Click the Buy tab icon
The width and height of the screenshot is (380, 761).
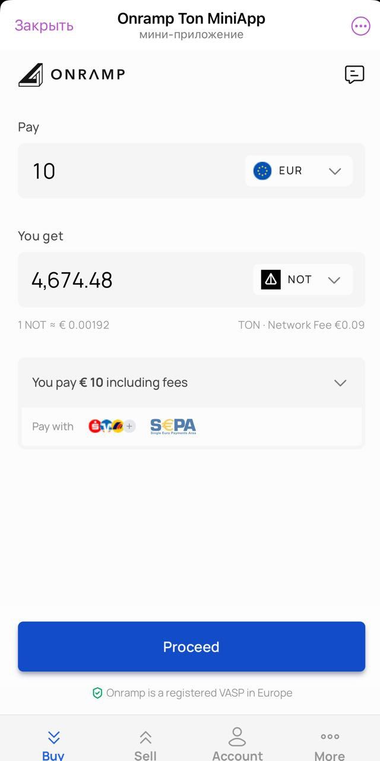click(x=53, y=736)
